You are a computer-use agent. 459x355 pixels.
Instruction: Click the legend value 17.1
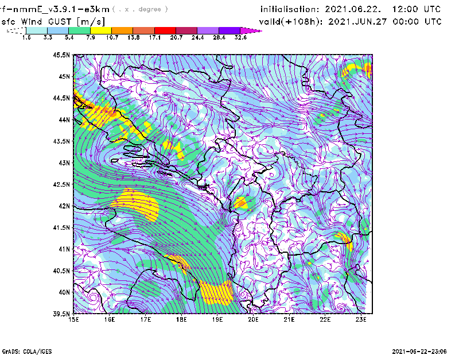155,37
